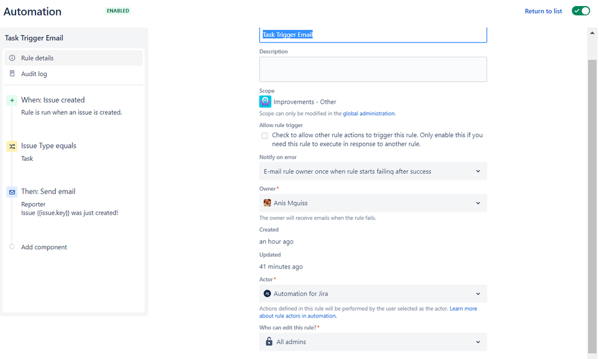Open the global administration link
599x359 pixels.
coord(369,113)
